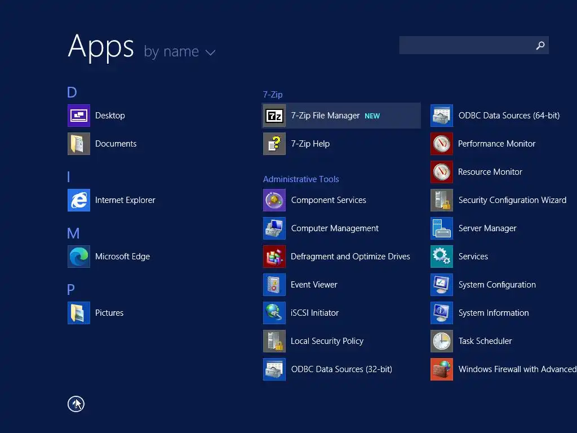The width and height of the screenshot is (577, 433).
Task: Click the Administrative Tools group heading
Action: pos(301,179)
